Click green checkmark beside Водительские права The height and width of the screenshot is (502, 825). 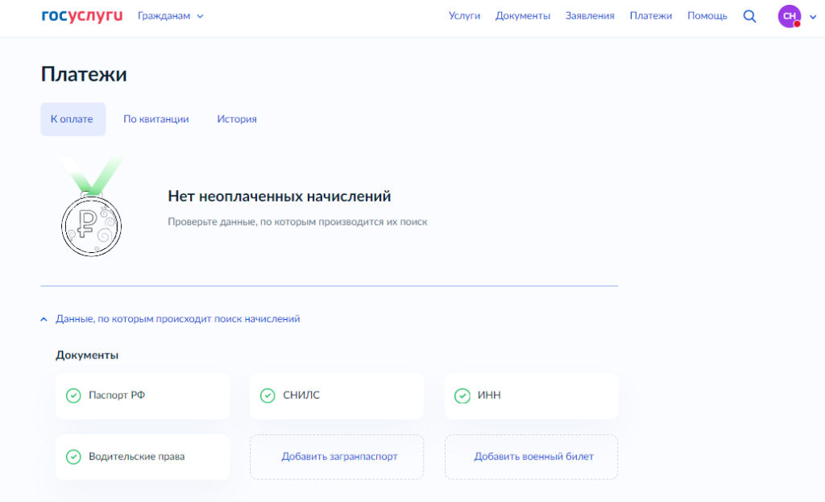click(73, 457)
